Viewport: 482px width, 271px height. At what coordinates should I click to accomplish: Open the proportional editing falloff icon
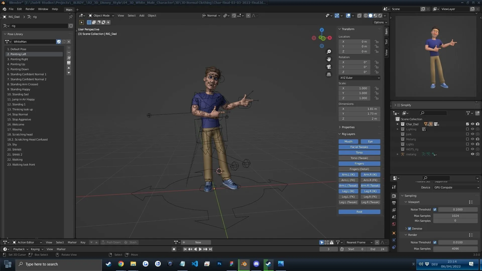(x=254, y=16)
